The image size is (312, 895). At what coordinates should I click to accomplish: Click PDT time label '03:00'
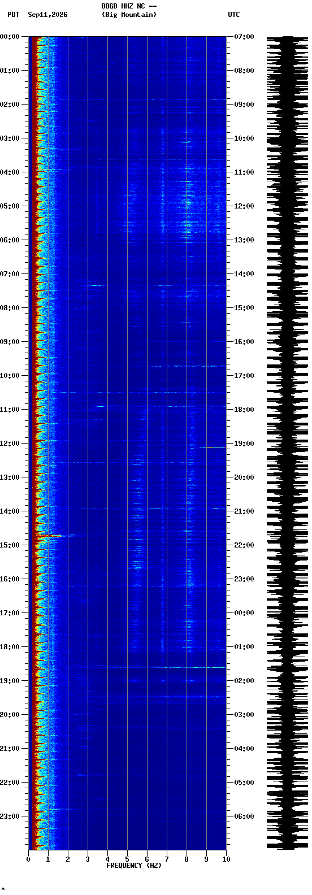coord(10,138)
